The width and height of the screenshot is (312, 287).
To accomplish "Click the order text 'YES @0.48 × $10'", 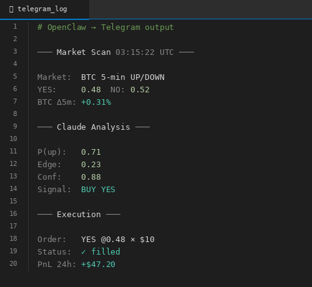I will click(118, 240).
